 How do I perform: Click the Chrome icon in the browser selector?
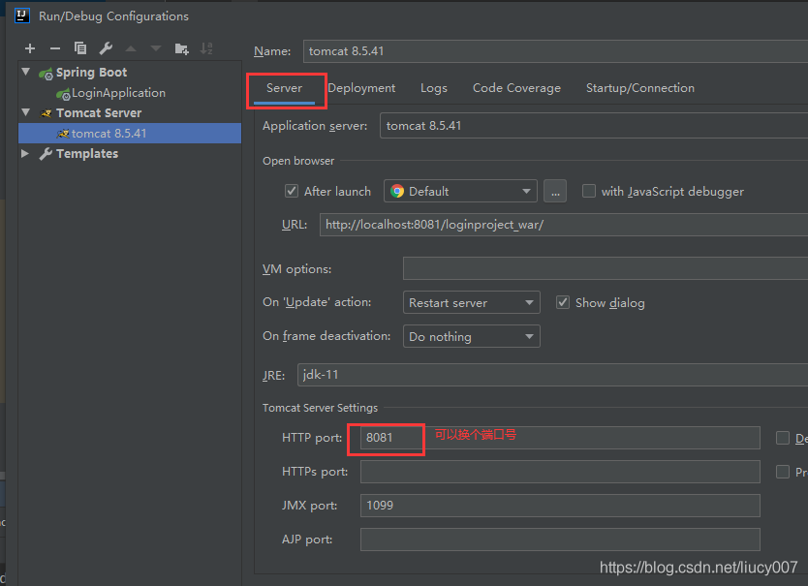[x=397, y=191]
